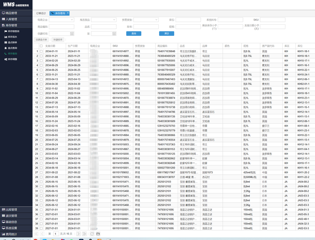Click the 库存查询 phone icon in sidebar
The height and width of the screenshot is (240, 315).
pyautogui.click(x=6, y=54)
